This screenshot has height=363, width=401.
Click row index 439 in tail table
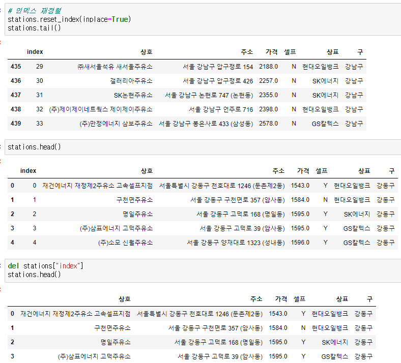pos(16,124)
